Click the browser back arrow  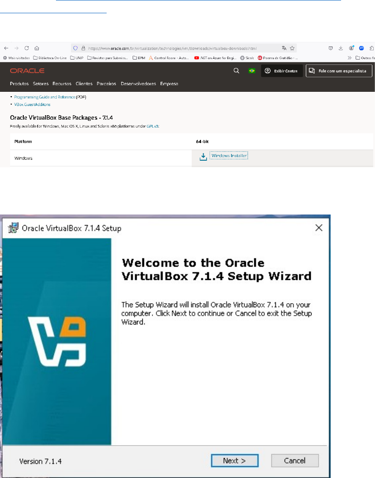(x=6, y=48)
